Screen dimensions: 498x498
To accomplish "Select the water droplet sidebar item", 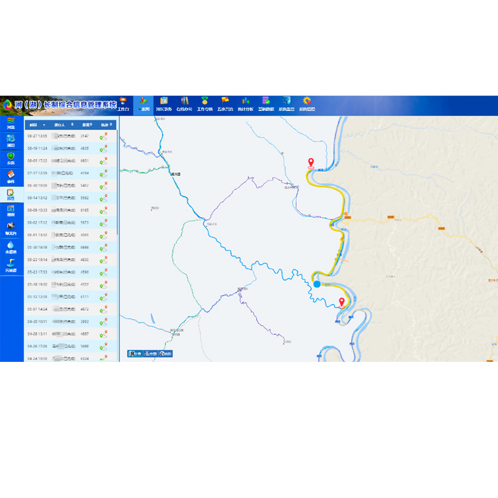I will [x=11, y=247].
